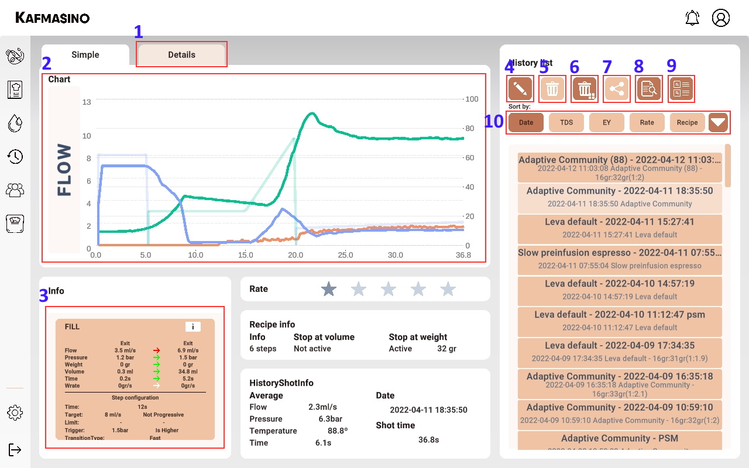This screenshot has width=749, height=468.
Task: Click the document search icon
Action: point(649,90)
